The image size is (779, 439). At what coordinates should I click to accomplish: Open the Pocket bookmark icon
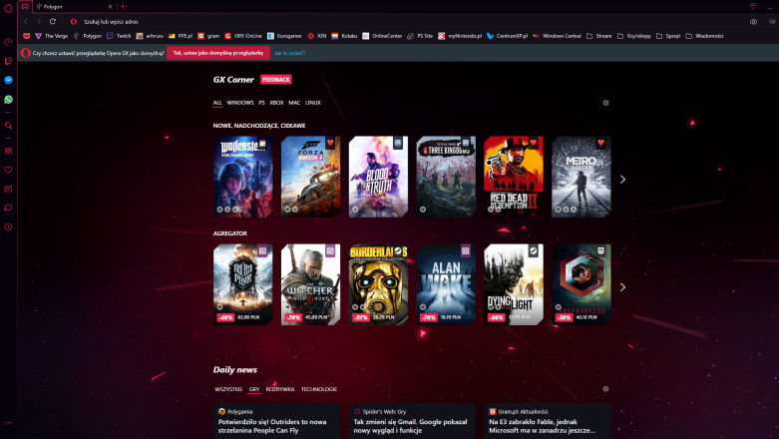(27, 36)
